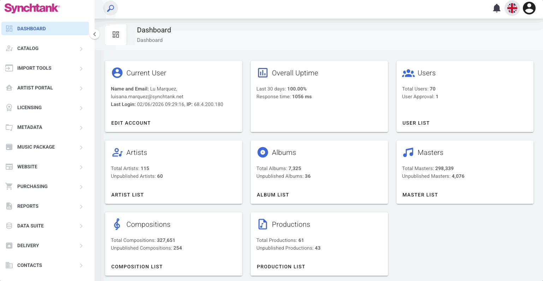The image size is (543, 281).
Task: Expand the Licensing menu chevron
Action: [x=81, y=108]
